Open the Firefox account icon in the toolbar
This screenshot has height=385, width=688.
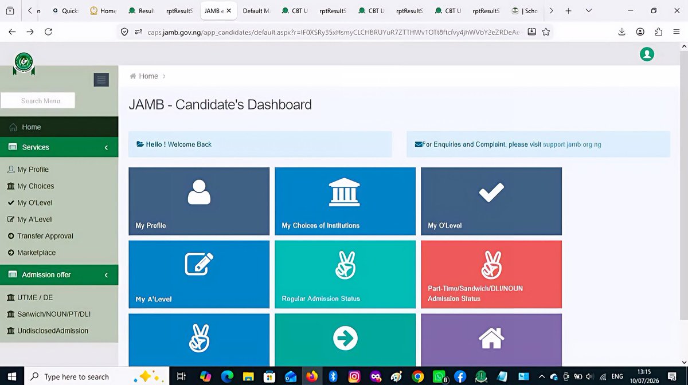(640, 32)
